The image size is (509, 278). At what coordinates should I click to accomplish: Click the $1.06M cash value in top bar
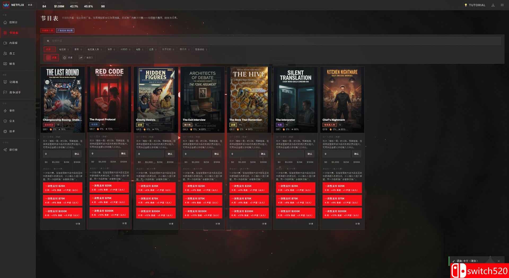(59, 6)
